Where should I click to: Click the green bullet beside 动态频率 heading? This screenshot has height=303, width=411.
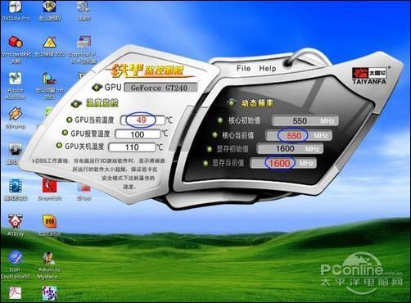pyautogui.click(x=232, y=102)
